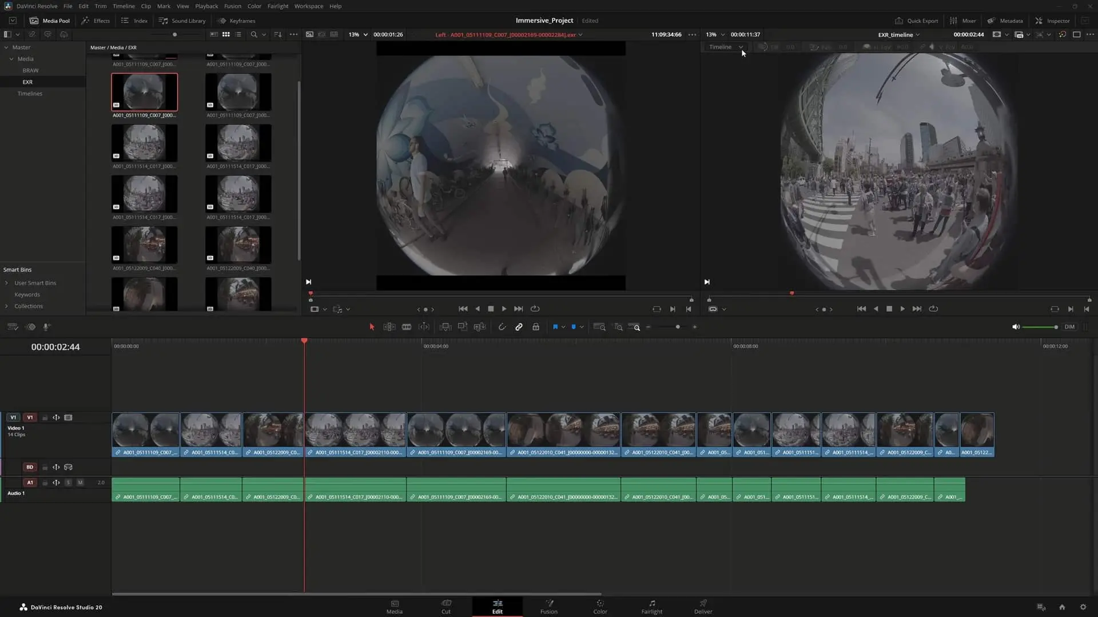Open the Fusion menu in menu bar

coord(232,6)
